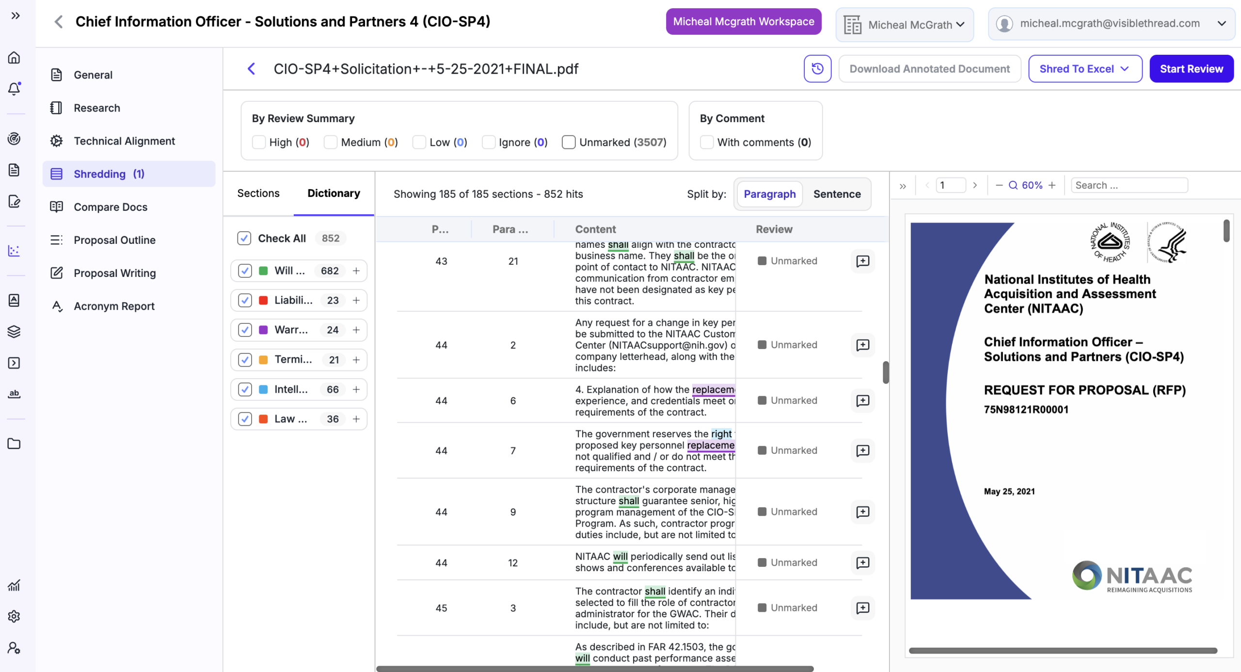Click the scatter plot icon in rail
1241x672 pixels.
click(x=14, y=251)
